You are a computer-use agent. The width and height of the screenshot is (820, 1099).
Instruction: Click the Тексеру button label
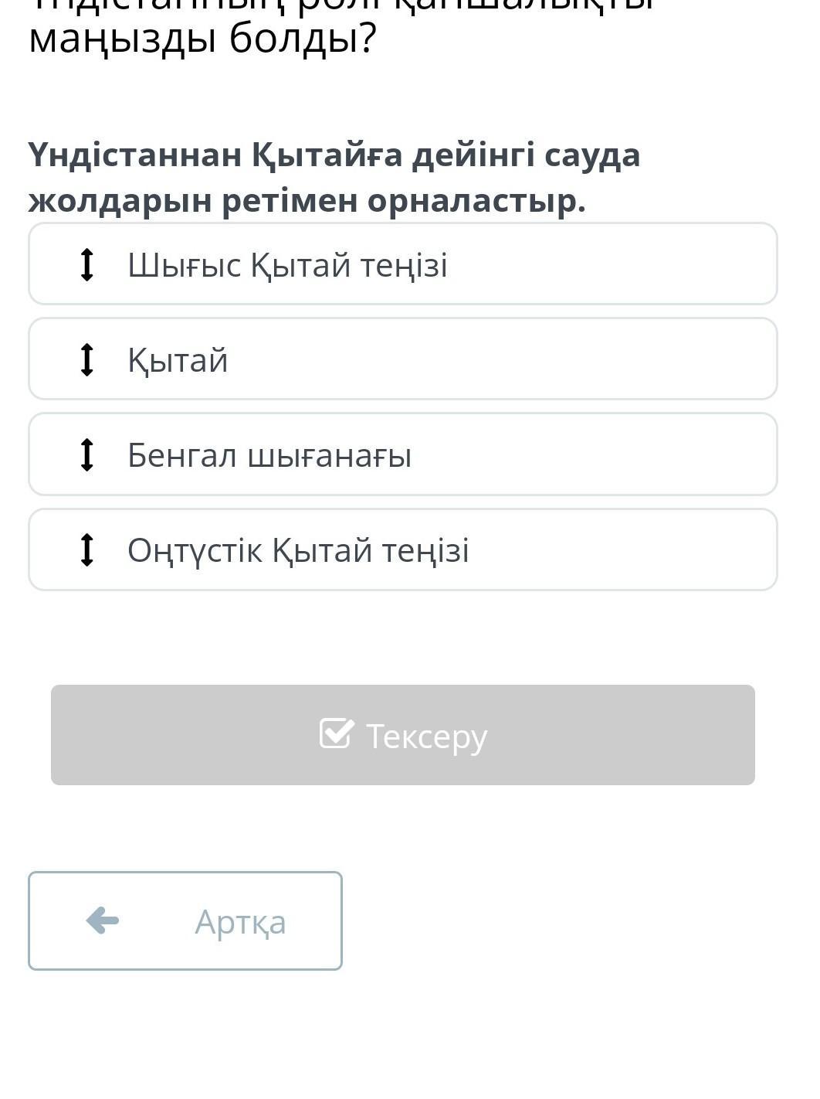[x=426, y=737]
